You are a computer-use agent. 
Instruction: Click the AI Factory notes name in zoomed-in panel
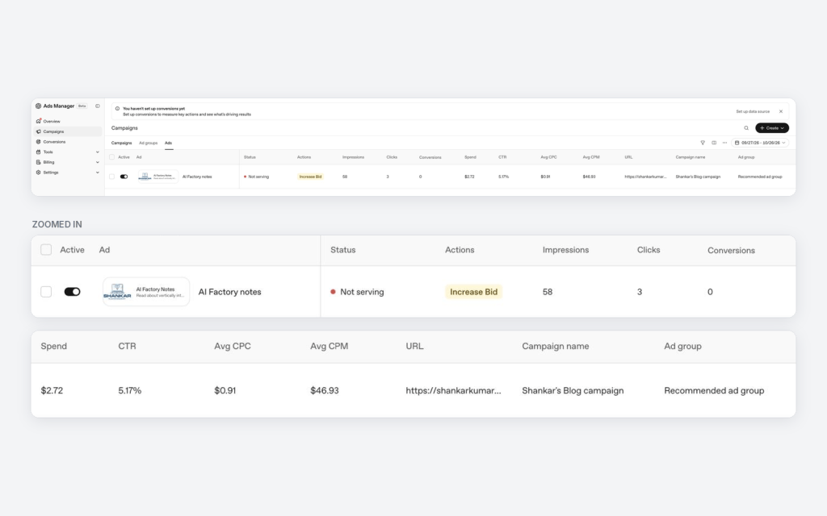coord(229,292)
